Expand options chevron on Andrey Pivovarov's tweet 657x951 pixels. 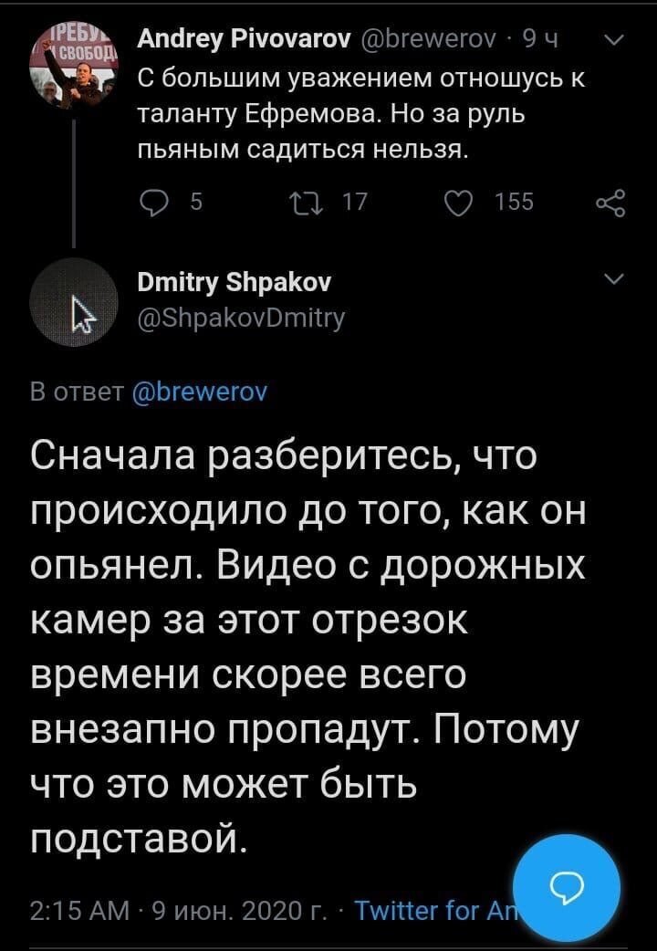click(615, 41)
